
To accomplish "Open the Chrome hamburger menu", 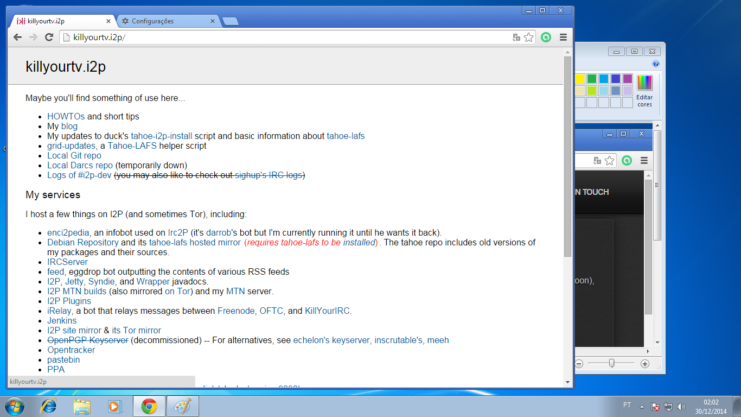I will [x=563, y=37].
